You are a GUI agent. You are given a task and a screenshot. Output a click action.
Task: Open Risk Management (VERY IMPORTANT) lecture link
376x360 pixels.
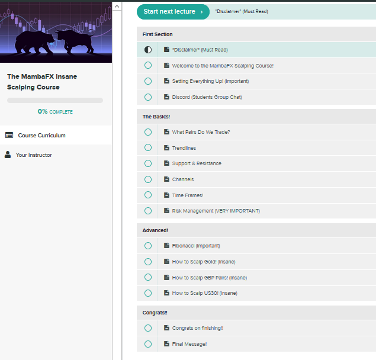click(x=216, y=211)
